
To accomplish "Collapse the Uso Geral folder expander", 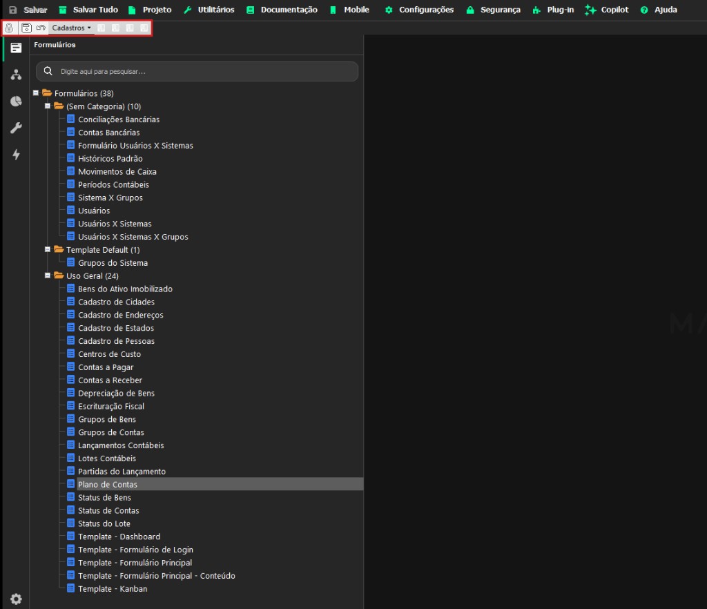I will point(48,275).
